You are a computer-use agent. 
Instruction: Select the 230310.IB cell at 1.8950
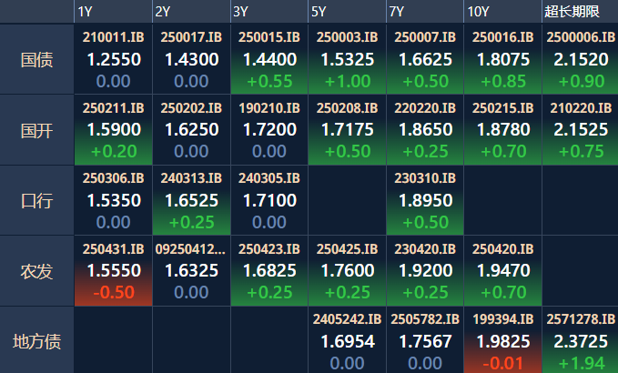pos(423,200)
